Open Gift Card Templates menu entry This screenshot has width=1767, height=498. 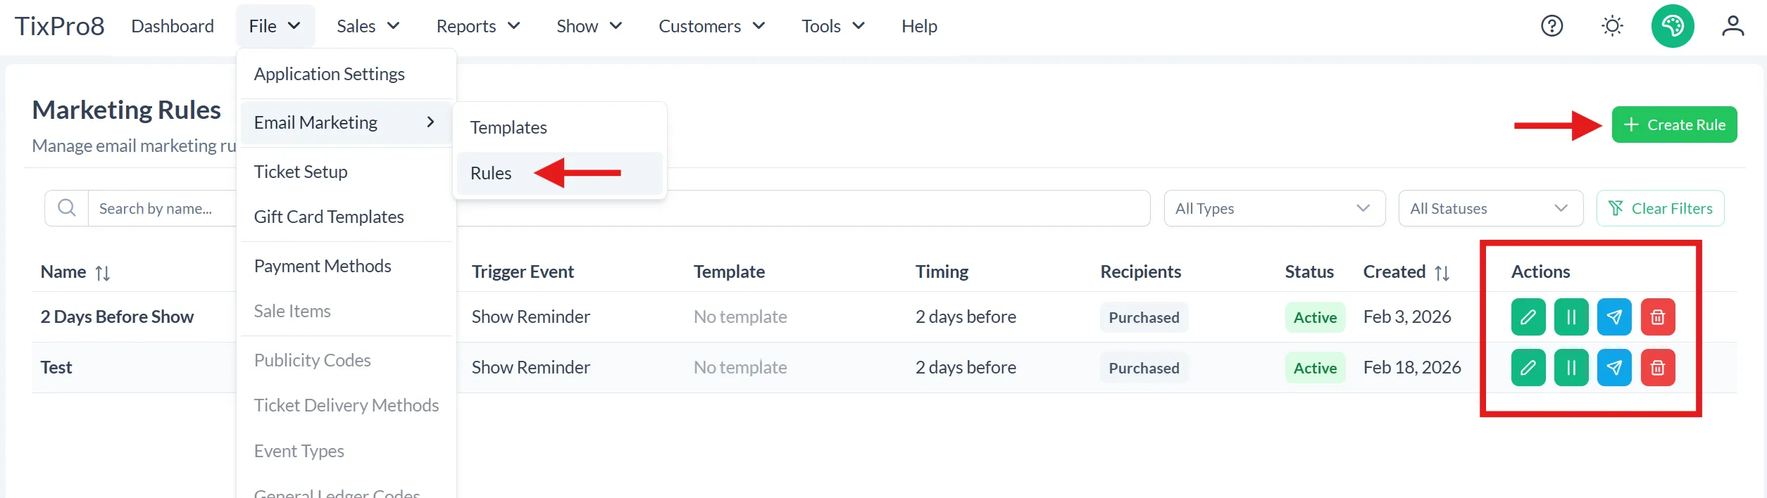tap(346, 217)
